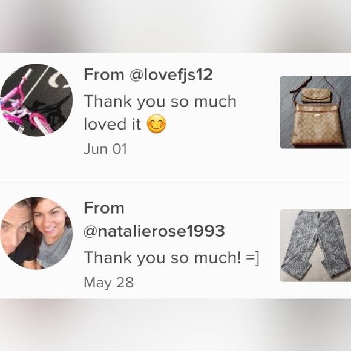The width and height of the screenshot is (351, 351).
Task: Select the smiling emoji in the comment
Action: [x=157, y=123]
